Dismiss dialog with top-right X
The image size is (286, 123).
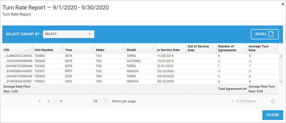[283, 4]
